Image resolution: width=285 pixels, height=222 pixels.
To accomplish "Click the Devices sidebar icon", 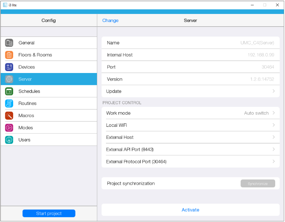I will point(9,67).
